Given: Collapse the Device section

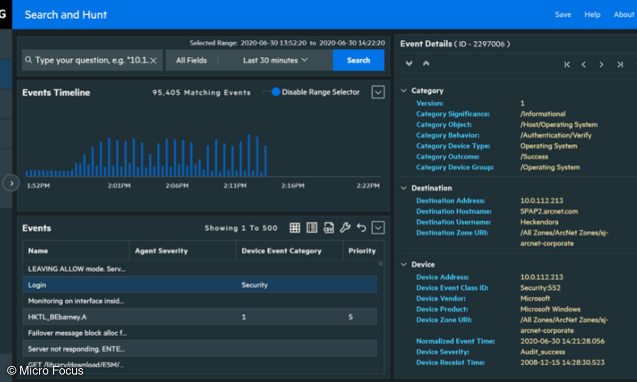Looking at the screenshot, I should [404, 265].
